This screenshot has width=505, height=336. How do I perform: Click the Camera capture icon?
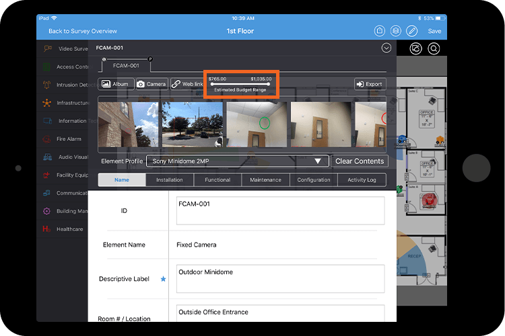pyautogui.click(x=141, y=84)
